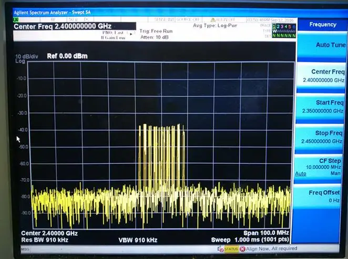Click the SENSE:INT indicator in top bar
The width and height of the screenshot is (348, 259).
coord(164,20)
